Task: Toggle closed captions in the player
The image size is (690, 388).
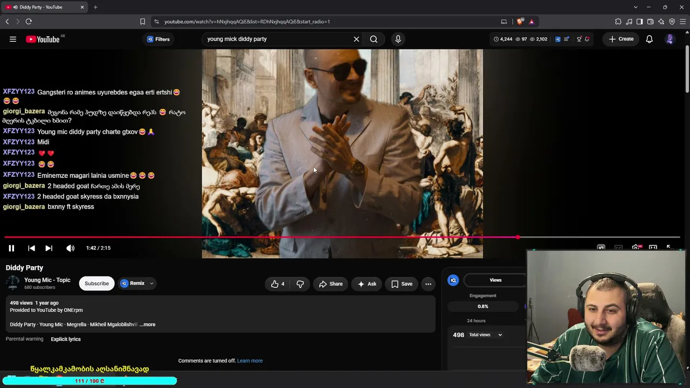Action: [x=618, y=247]
